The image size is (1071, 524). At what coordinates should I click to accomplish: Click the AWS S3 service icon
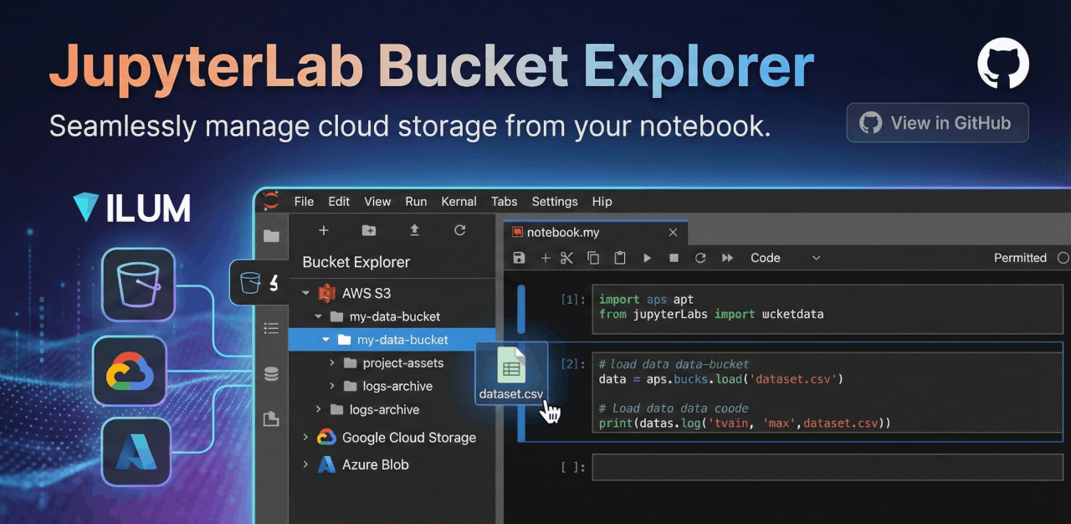(x=326, y=294)
